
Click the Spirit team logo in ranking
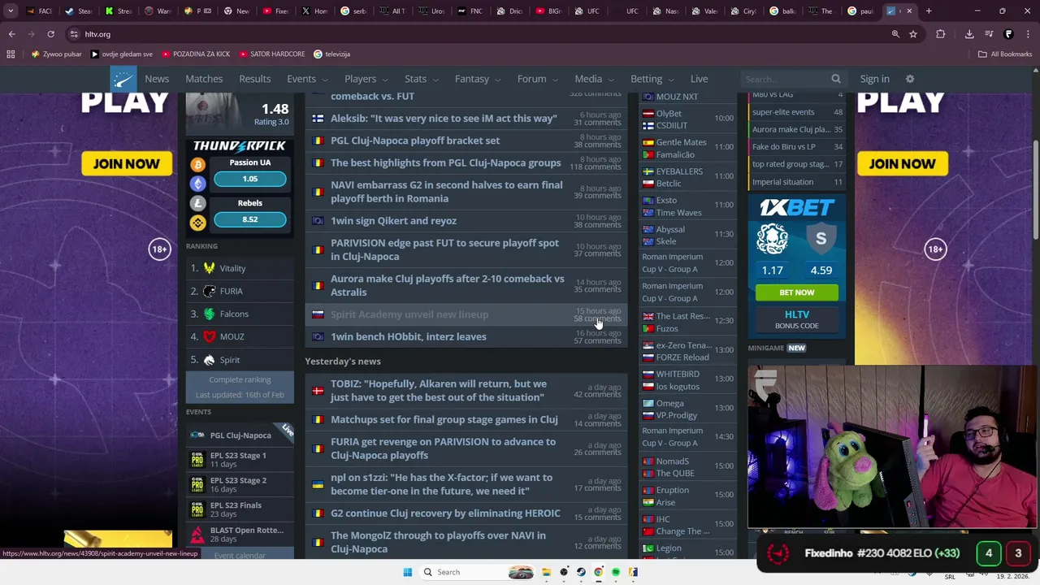click(210, 360)
